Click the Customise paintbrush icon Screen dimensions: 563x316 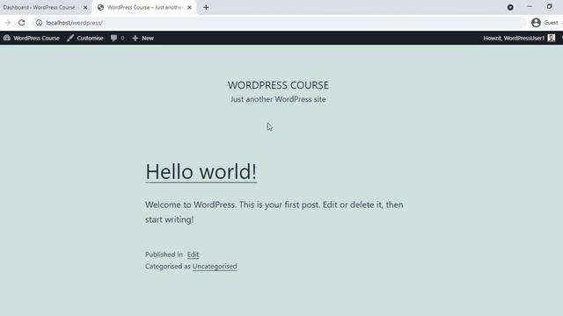pyautogui.click(x=70, y=38)
